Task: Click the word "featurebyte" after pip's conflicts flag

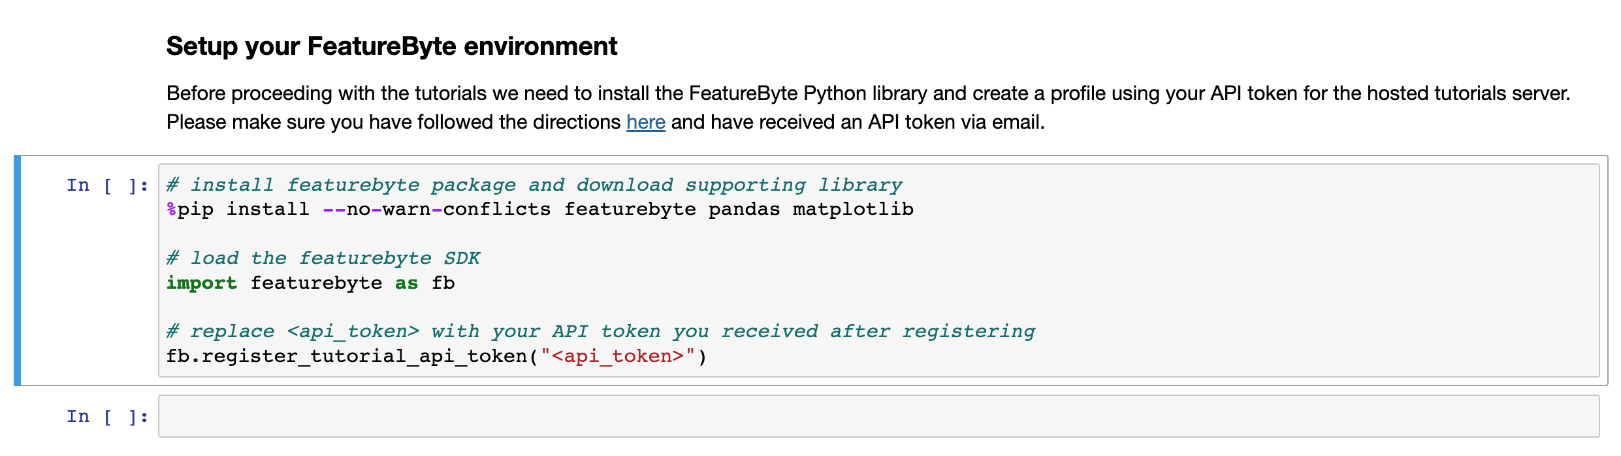Action: point(630,210)
